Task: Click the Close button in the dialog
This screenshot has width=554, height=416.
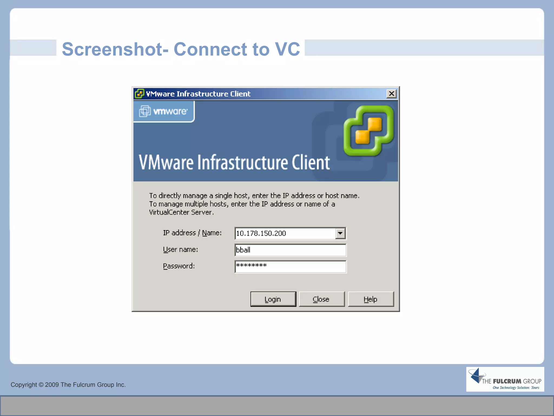Action: point(322,299)
